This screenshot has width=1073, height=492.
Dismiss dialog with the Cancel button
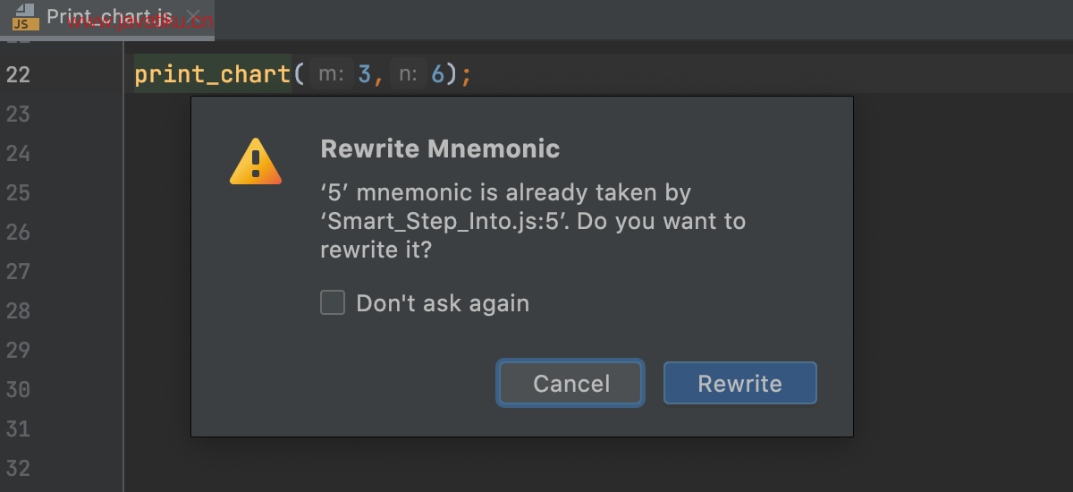coord(570,384)
